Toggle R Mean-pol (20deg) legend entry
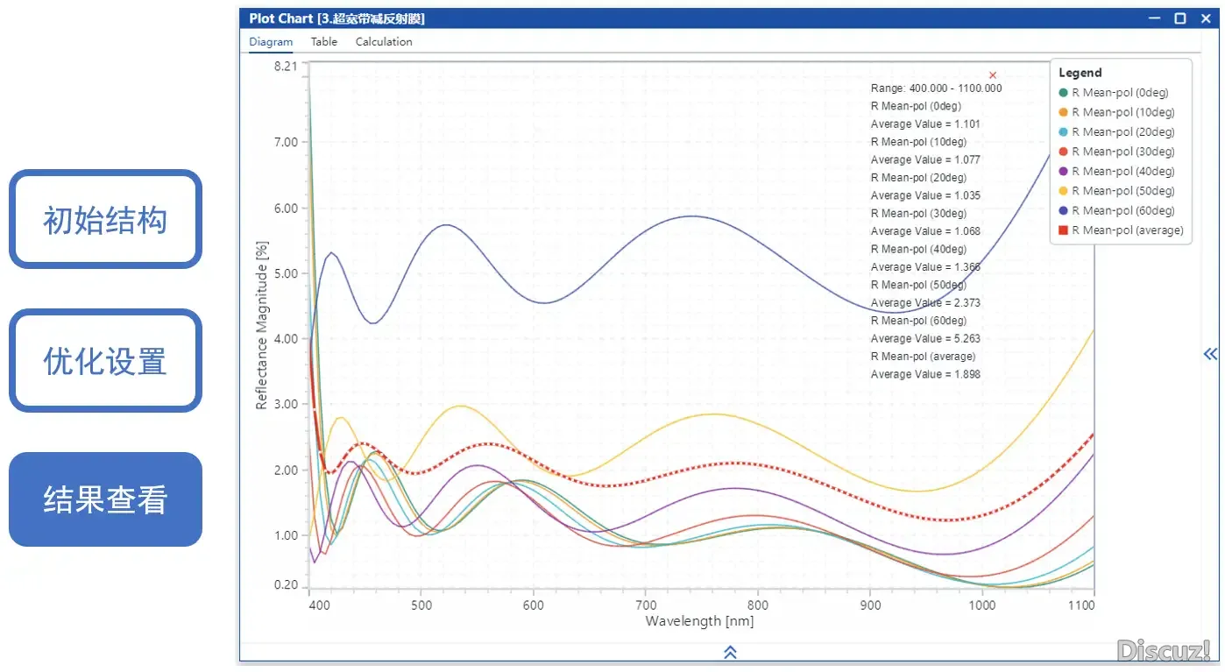 (x=1122, y=131)
